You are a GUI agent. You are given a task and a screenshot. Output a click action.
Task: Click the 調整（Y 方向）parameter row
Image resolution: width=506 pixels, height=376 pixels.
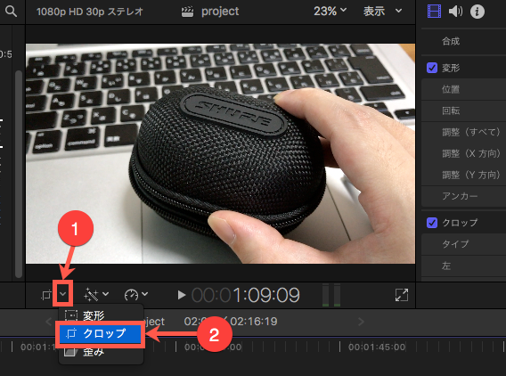(x=464, y=175)
